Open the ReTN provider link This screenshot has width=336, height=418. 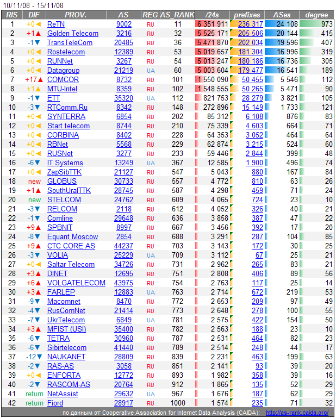point(56,24)
